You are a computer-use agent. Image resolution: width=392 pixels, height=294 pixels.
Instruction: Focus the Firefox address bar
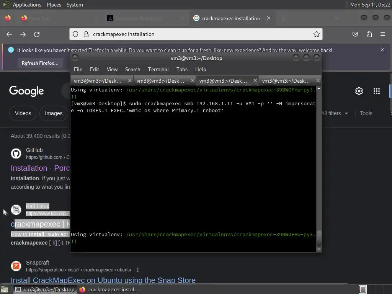(x=196, y=34)
